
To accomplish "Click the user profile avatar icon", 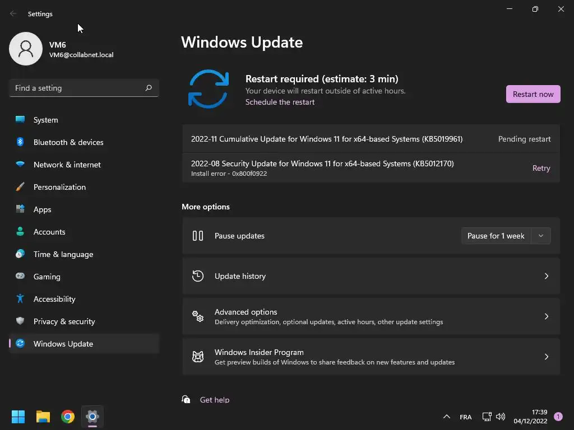I will (x=26, y=49).
